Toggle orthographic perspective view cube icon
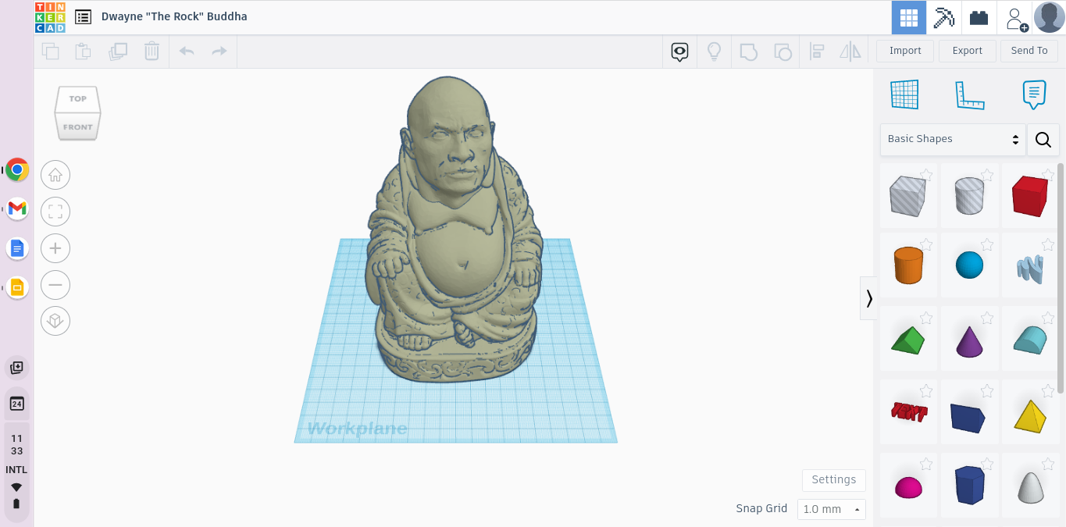The height and width of the screenshot is (527, 1066). coord(55,321)
